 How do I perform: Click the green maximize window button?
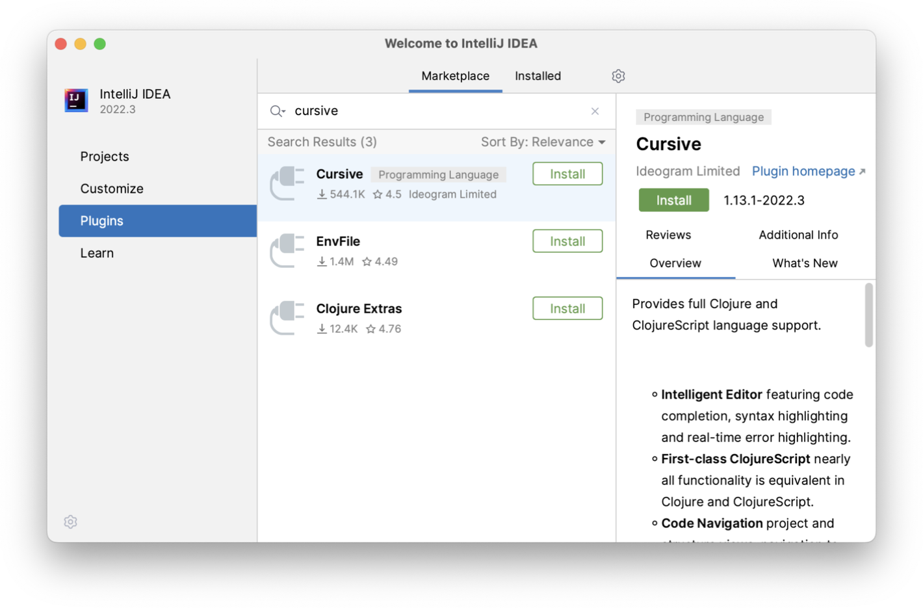coord(99,44)
